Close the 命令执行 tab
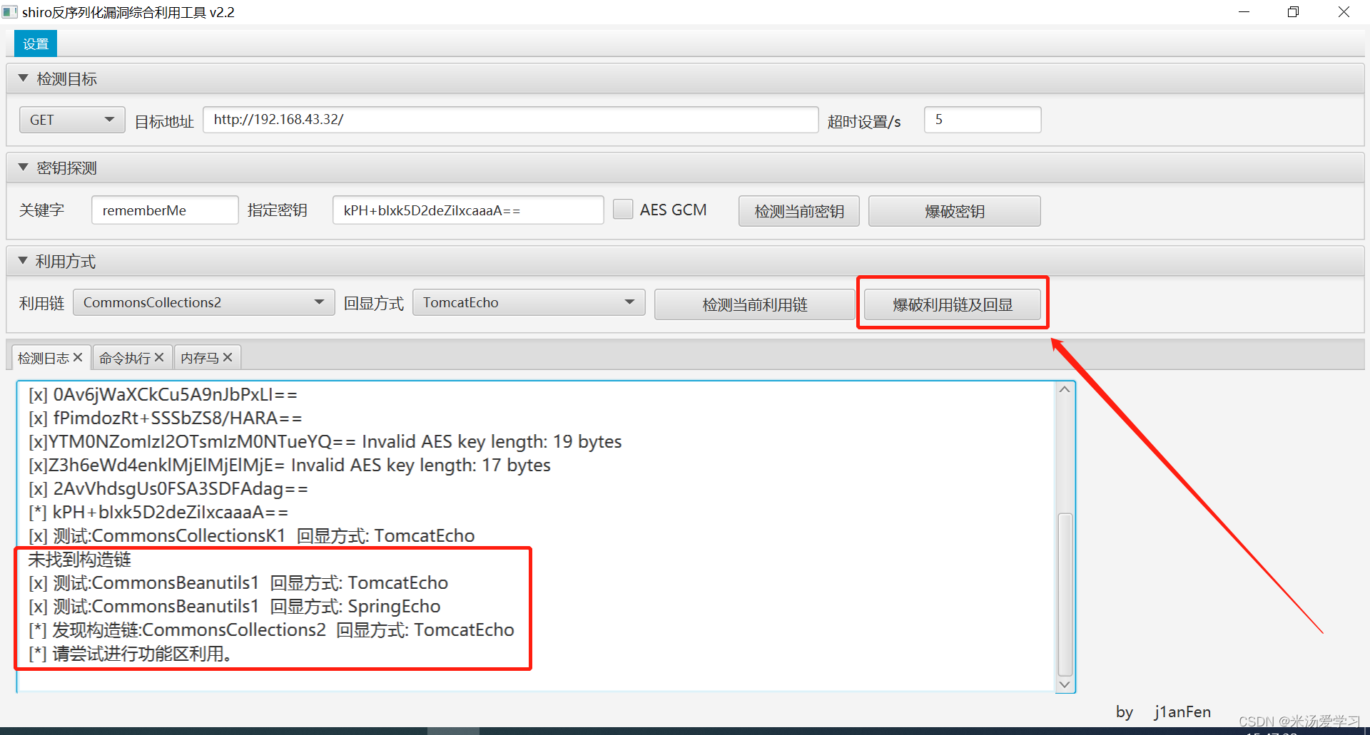The width and height of the screenshot is (1370, 735). pos(159,357)
